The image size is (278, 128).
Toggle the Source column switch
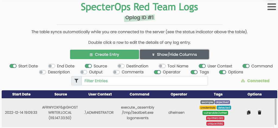(x=88, y=66)
